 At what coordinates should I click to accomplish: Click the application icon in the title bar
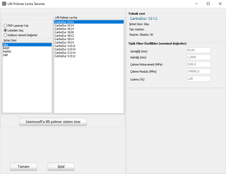(4, 4)
